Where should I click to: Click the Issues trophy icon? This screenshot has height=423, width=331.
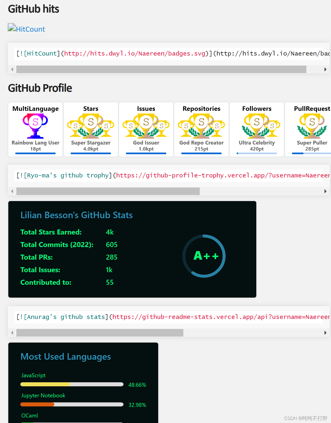[x=146, y=126]
